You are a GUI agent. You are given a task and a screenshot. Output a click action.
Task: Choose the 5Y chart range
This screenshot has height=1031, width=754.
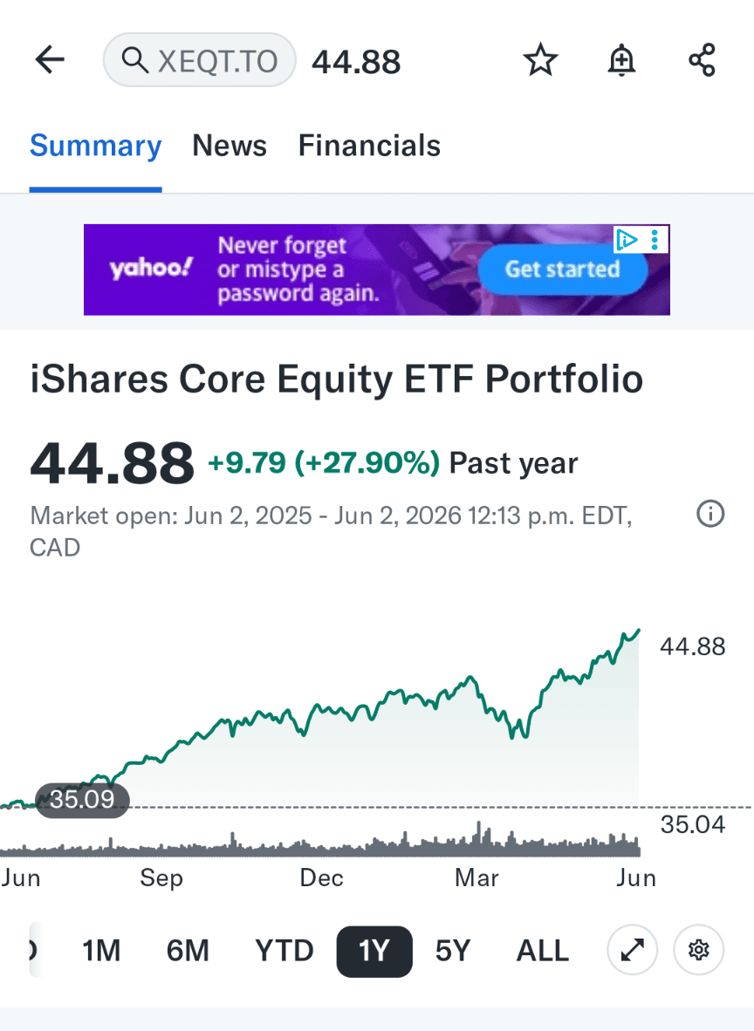pyautogui.click(x=453, y=951)
